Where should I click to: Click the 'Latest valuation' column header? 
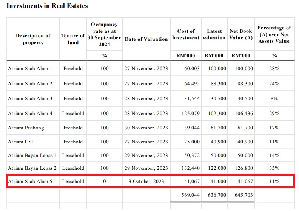pyautogui.click(x=214, y=34)
